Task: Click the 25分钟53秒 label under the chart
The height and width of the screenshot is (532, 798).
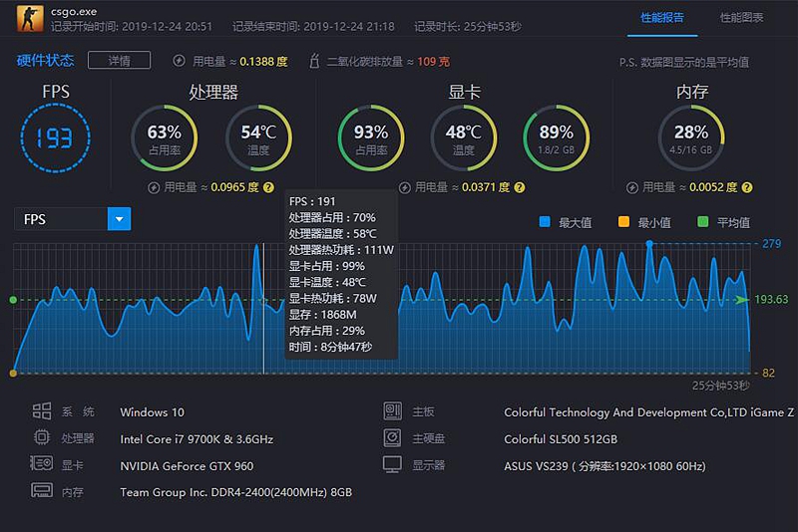Action: tap(720, 386)
